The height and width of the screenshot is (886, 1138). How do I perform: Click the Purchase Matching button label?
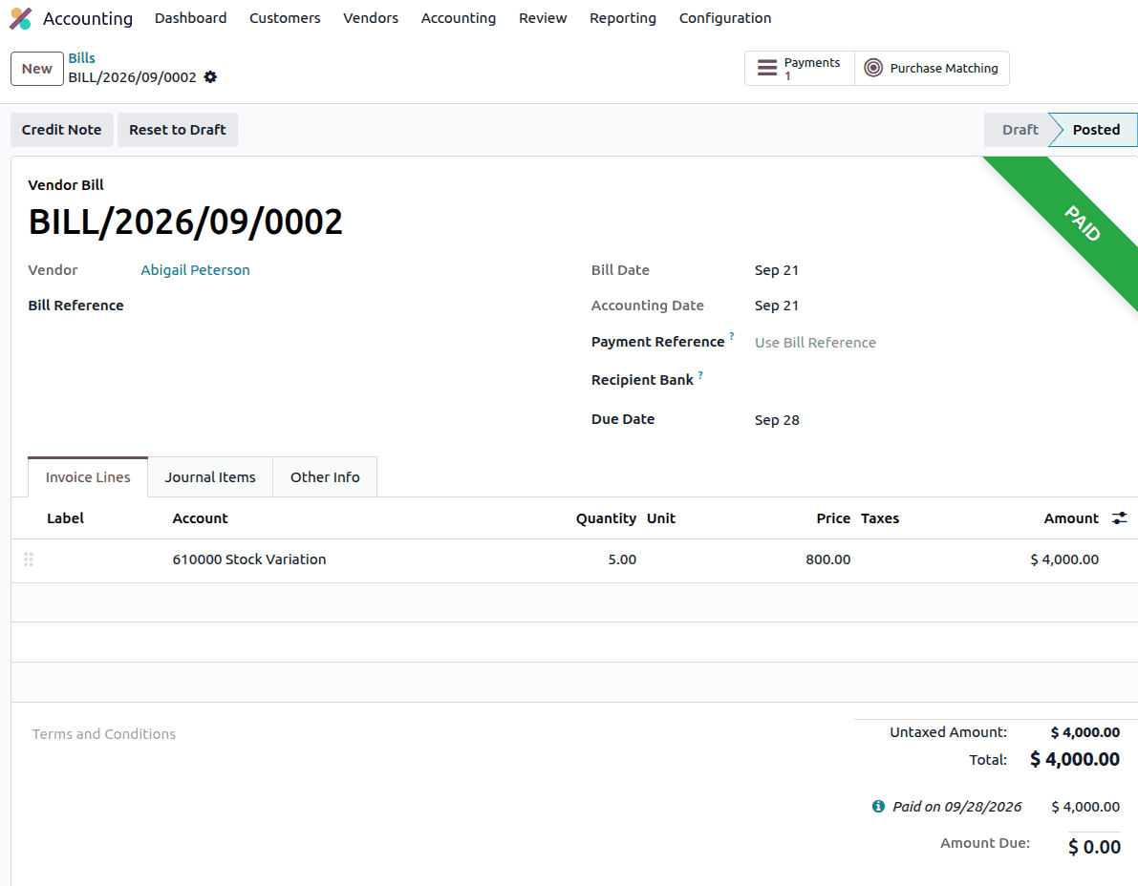pyautogui.click(x=944, y=68)
